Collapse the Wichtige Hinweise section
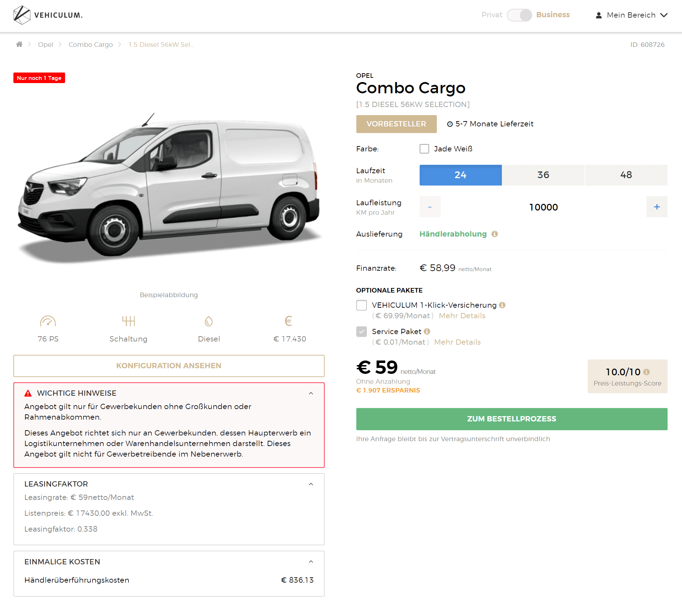Viewport: 682px width, 608px height. (x=311, y=393)
